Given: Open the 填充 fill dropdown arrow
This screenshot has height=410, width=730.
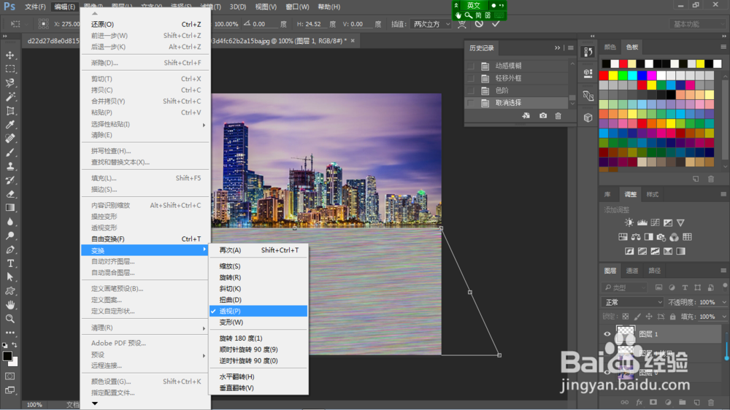Looking at the screenshot, I should tap(724, 317).
